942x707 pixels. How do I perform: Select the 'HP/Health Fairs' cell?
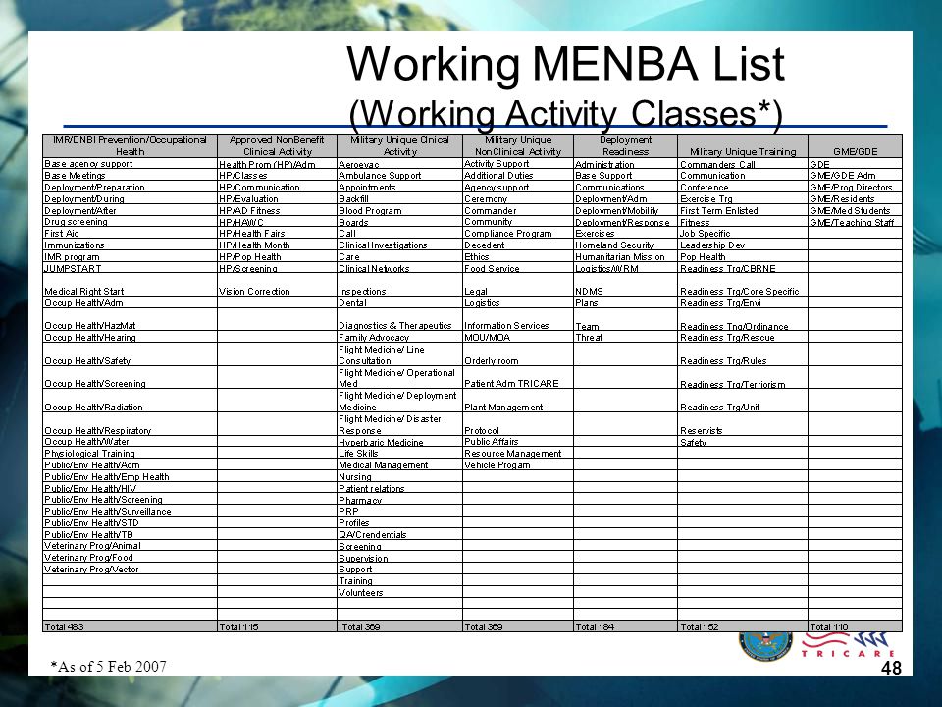277,234
